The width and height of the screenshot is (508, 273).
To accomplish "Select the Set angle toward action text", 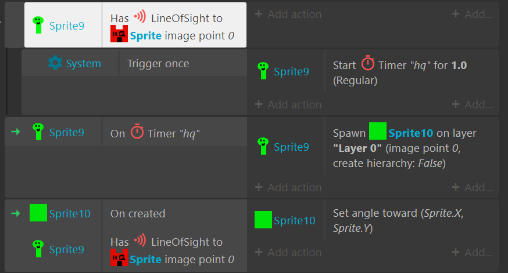I will (x=398, y=221).
